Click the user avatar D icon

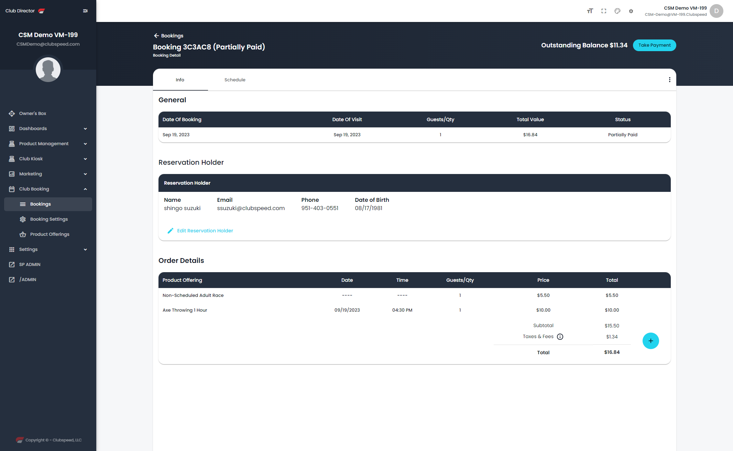716,11
